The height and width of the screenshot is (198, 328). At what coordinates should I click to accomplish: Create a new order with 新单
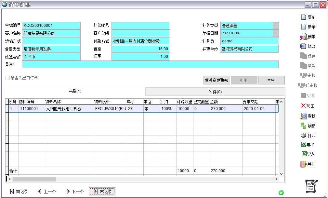tap(304, 27)
